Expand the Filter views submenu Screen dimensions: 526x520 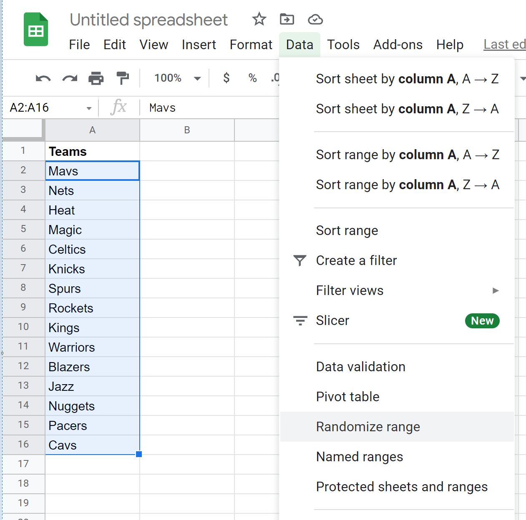[495, 290]
